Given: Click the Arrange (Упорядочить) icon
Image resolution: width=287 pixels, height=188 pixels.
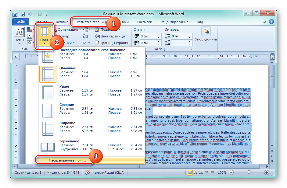Looking at the screenshot, I should [x=206, y=32].
